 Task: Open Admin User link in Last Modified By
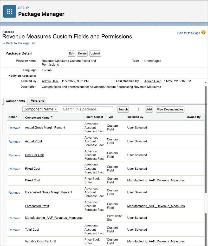point(153,81)
